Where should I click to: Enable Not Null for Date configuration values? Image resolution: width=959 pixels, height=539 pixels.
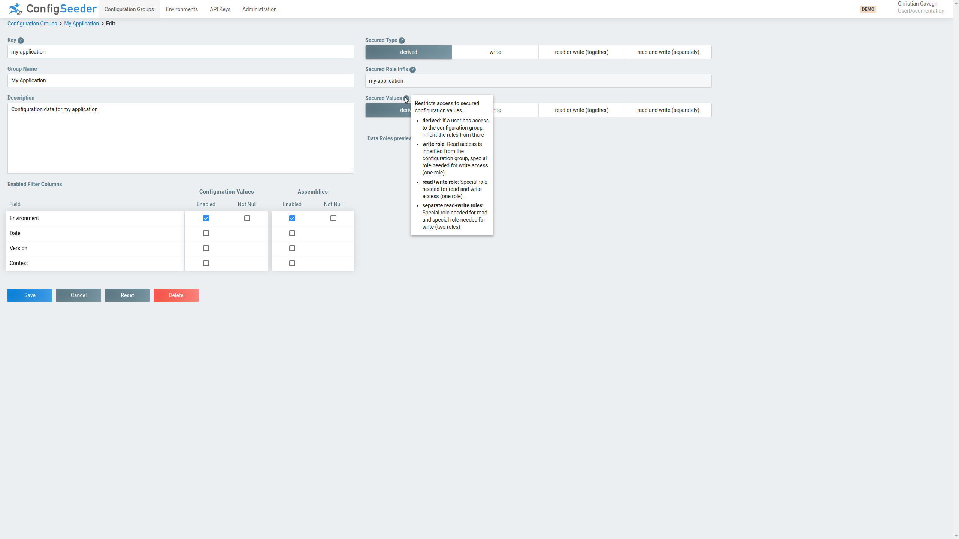tap(246, 233)
